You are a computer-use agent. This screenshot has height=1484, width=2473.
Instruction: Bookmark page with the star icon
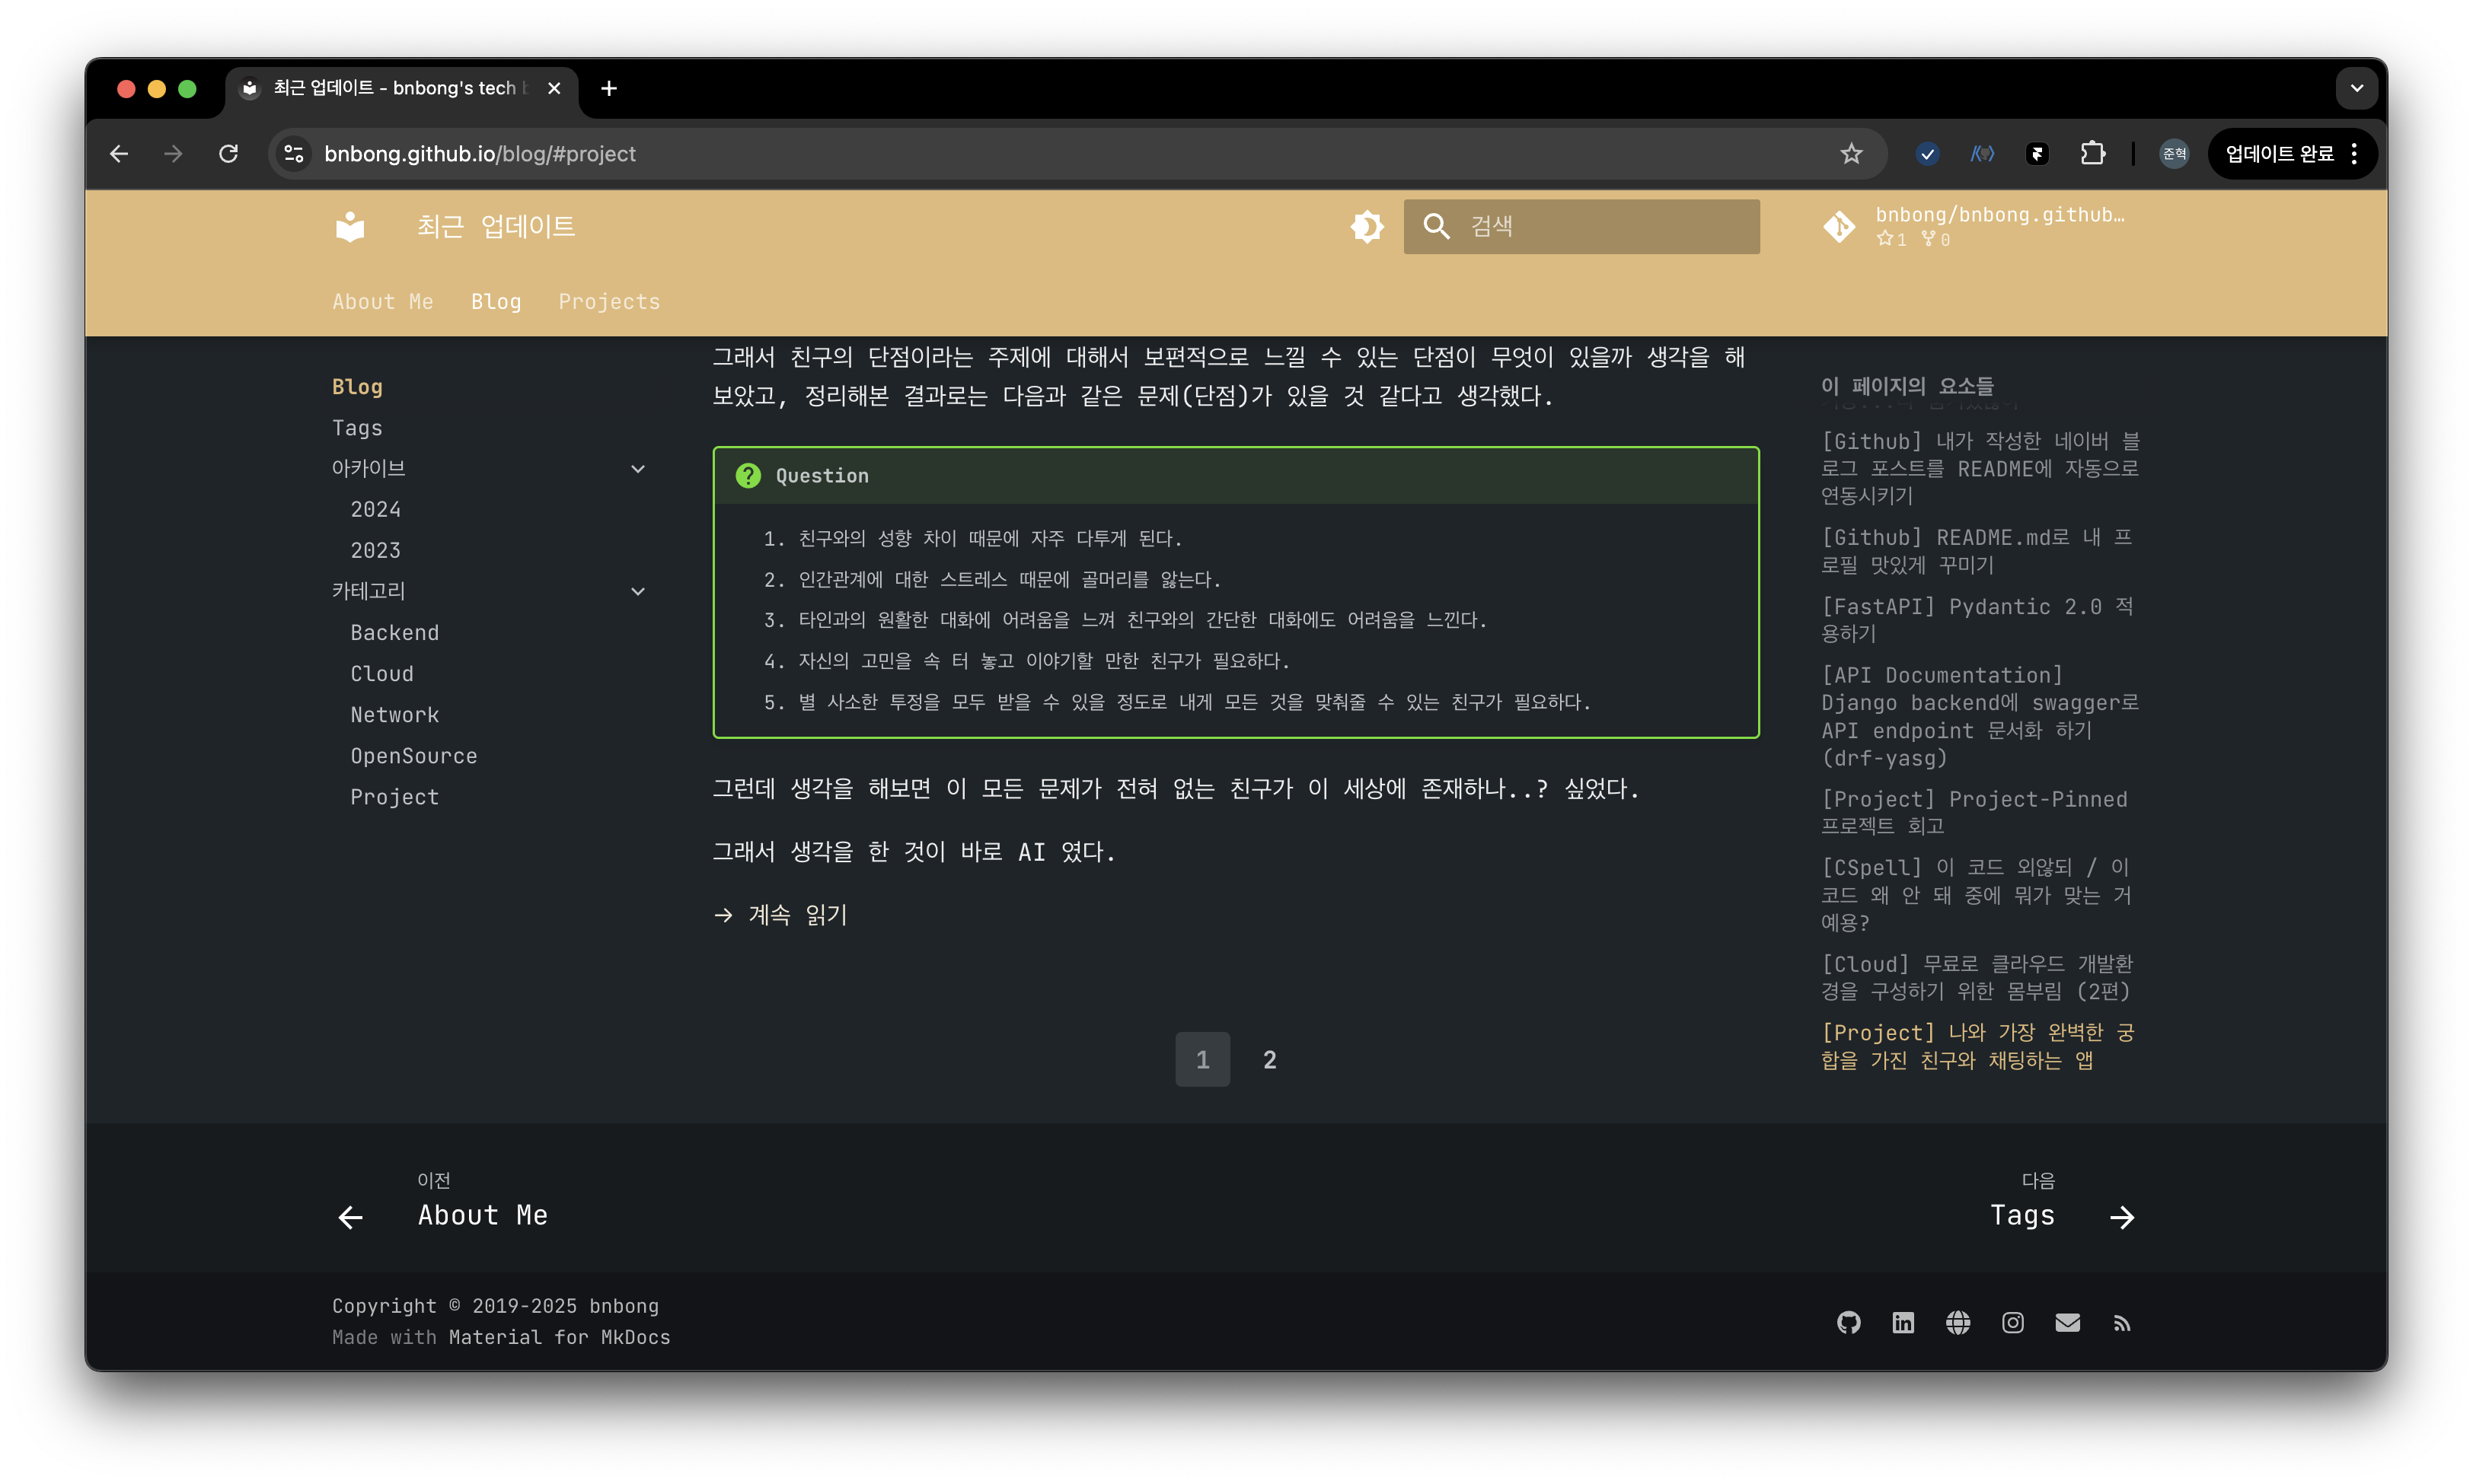(x=1852, y=154)
